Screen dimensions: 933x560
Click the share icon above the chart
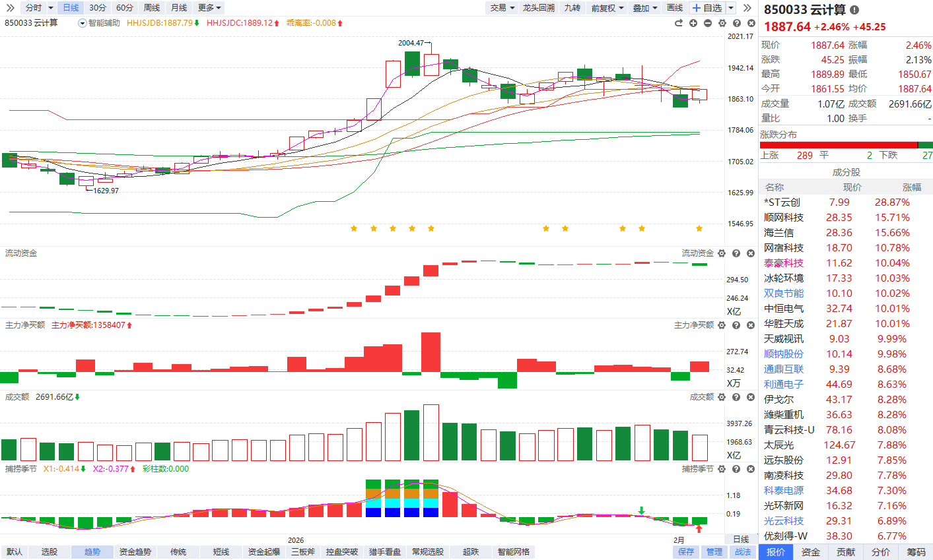tap(679, 23)
